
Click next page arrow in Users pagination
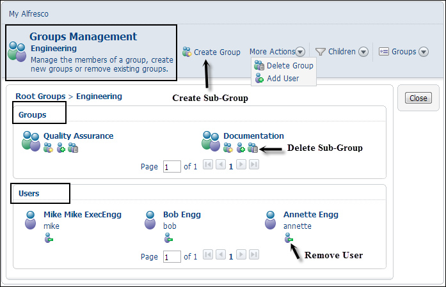tap(241, 254)
